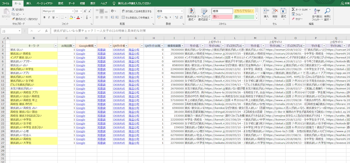Apply the pink 悪い cell style
Image resolution: width=350 pixels, height=163 pixels.
[x=222, y=17]
